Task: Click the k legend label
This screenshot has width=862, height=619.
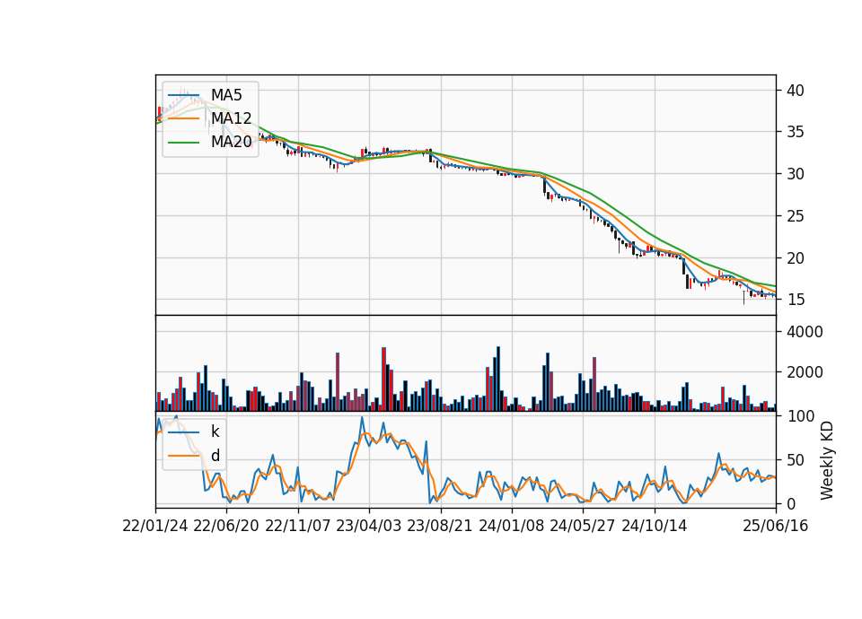Action: [215, 432]
